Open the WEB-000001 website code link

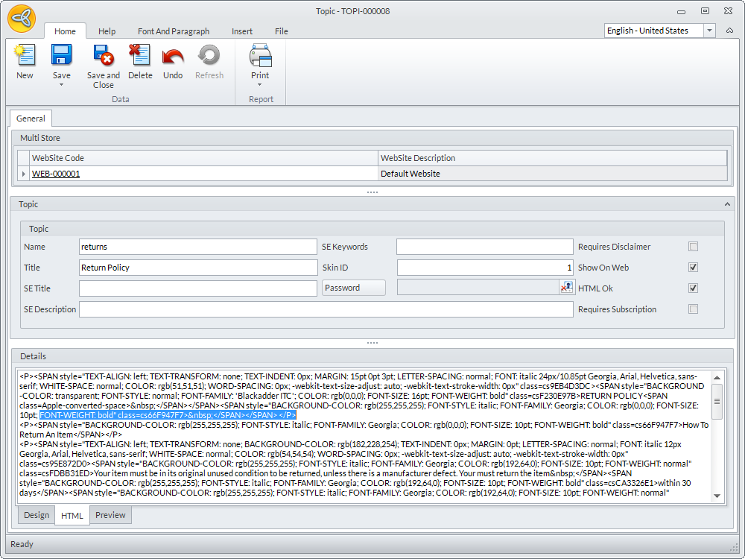[x=56, y=174]
